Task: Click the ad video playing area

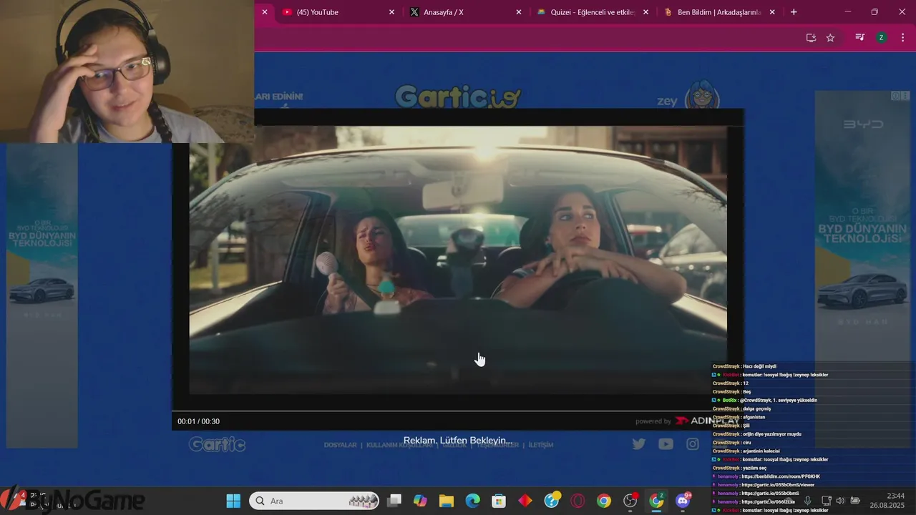Action: tap(458, 260)
